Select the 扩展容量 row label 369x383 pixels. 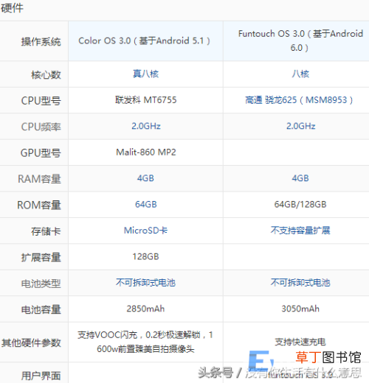tap(41, 257)
